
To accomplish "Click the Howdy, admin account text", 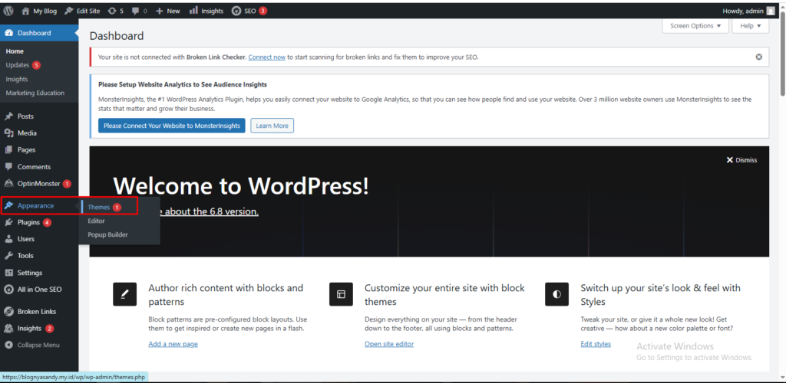I will pos(743,11).
